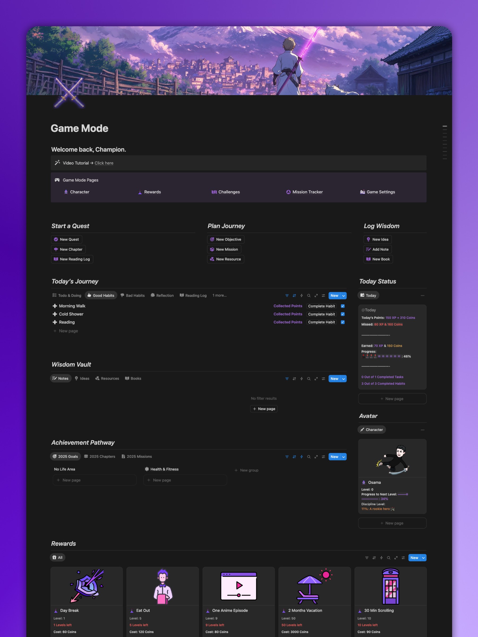
Task: Uncheck the Morning Walk habit checkbox
Action: coord(343,306)
